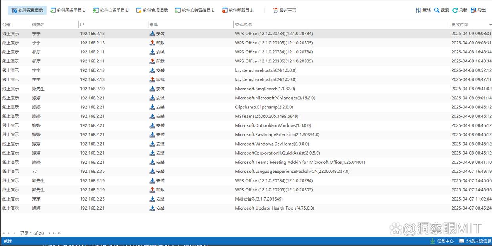The width and height of the screenshot is (492, 246).
Task: Click terminal name 77
Action: click(35, 171)
